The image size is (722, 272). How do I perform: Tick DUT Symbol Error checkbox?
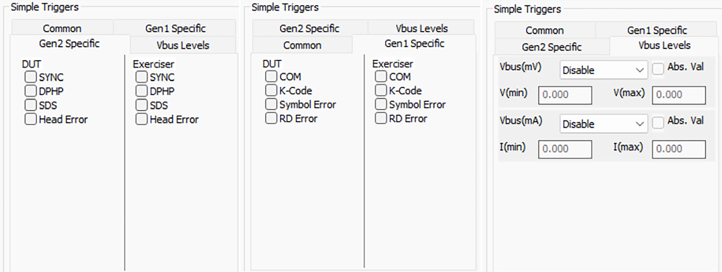(x=271, y=104)
